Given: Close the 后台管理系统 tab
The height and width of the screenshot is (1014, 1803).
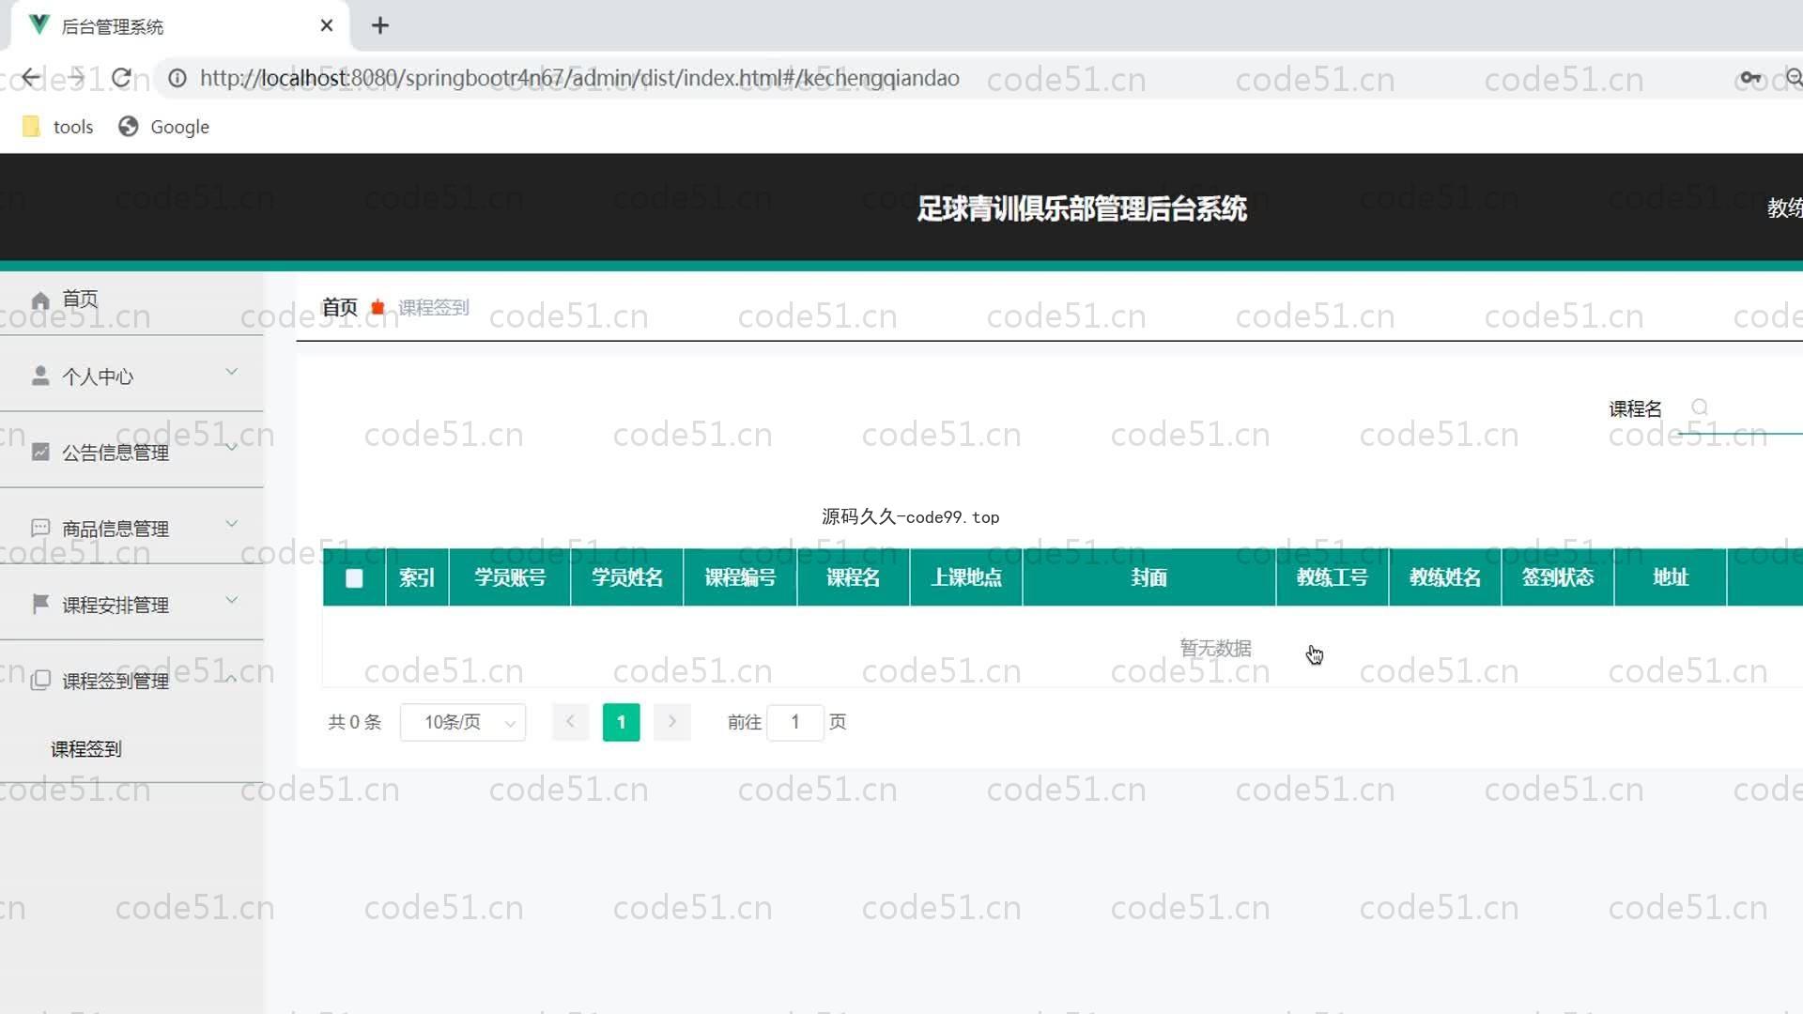Looking at the screenshot, I should (327, 25).
